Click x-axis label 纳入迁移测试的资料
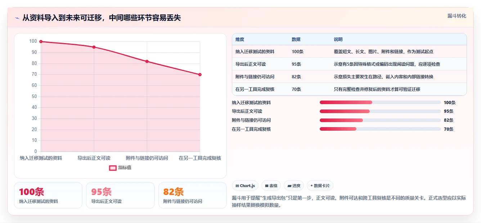Image resolution: width=481 pixels, height=223 pixels. click(41, 158)
